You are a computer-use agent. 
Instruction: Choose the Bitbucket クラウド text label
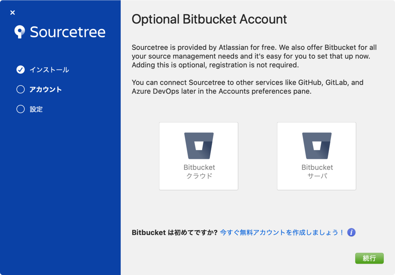click(199, 172)
